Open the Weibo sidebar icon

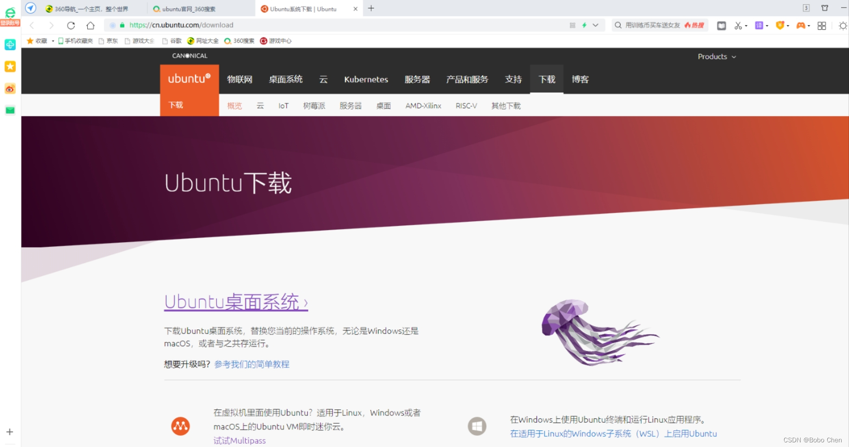(x=10, y=89)
